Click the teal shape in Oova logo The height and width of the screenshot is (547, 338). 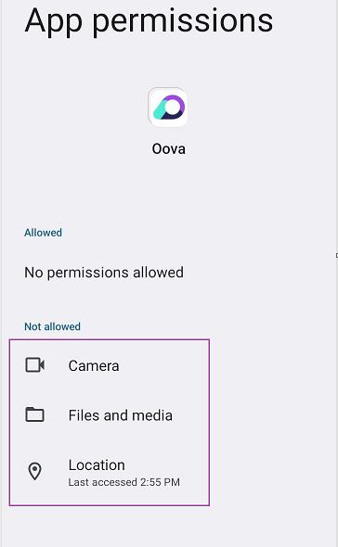point(161,110)
